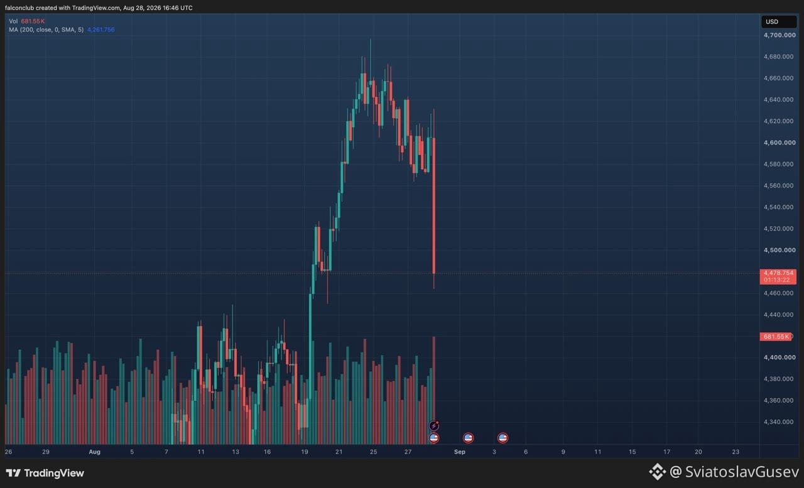Viewport: 804px width, 488px height.
Task: Click the 4,600.000 bold price axis label
Action: click(x=778, y=143)
